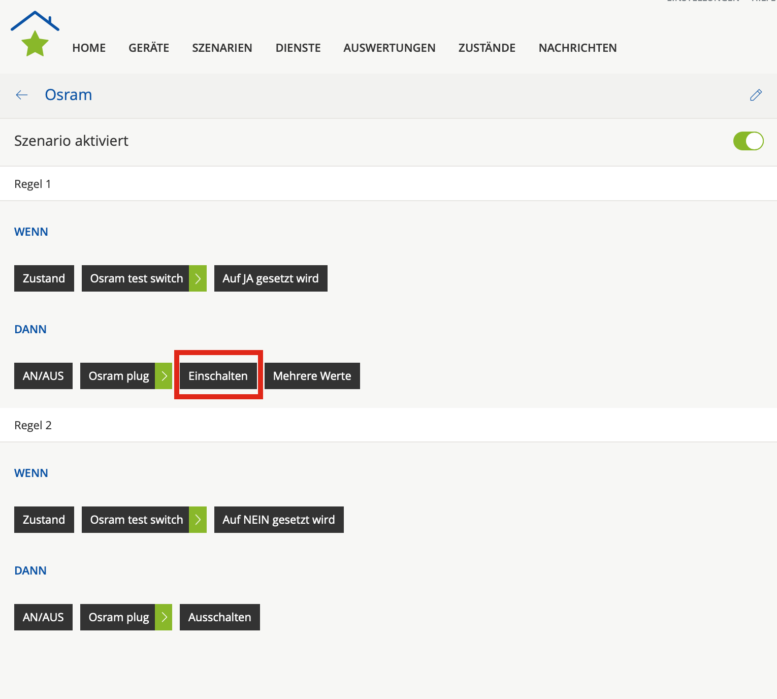Open ZUSTÄNDE in the navigation
Image resolution: width=777 pixels, height=699 pixels.
click(x=487, y=48)
